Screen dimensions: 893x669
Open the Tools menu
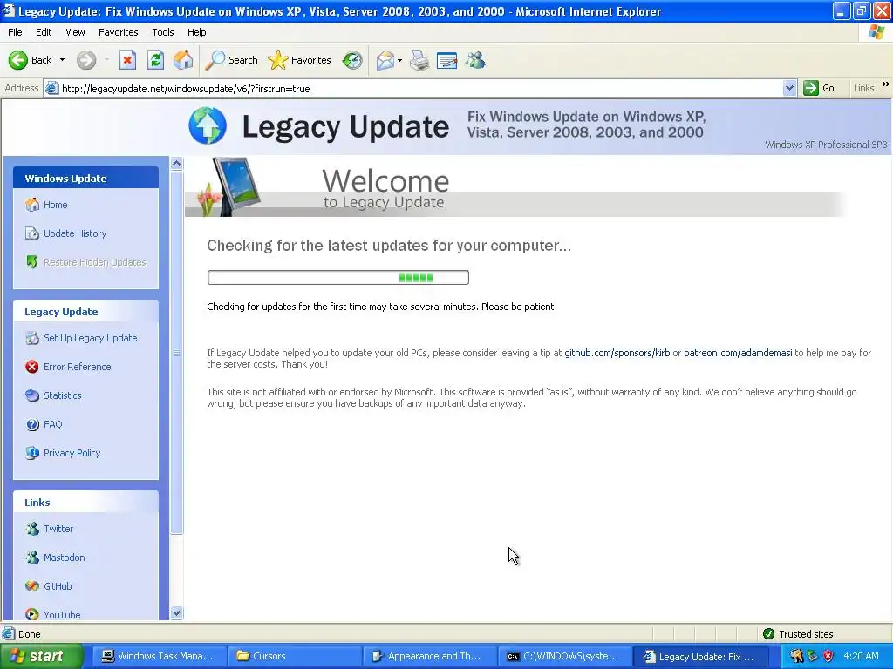pos(162,32)
